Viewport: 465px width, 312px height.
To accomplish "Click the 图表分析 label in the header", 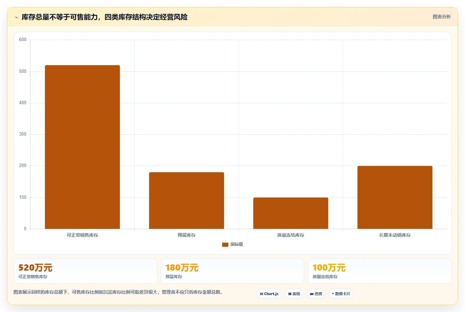I will (441, 17).
